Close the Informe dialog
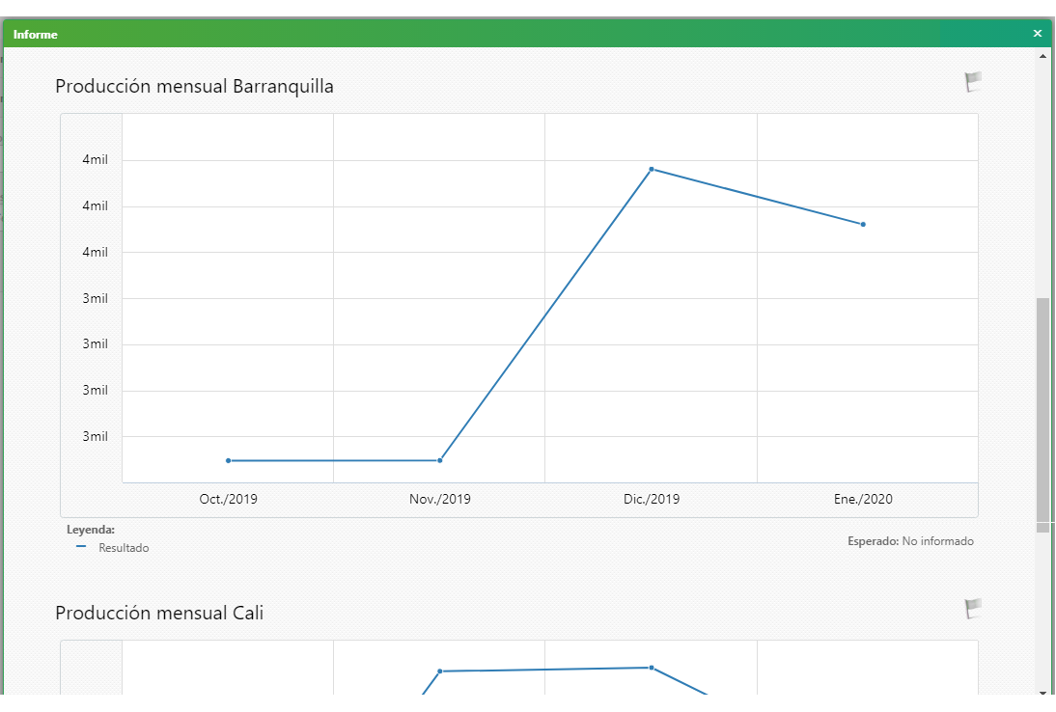 point(1037,34)
